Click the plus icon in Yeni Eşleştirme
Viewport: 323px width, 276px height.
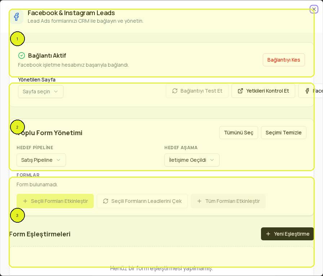pos(268,234)
